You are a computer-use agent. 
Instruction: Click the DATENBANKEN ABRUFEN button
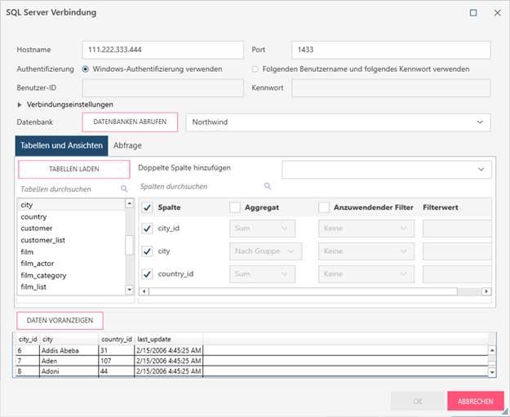click(x=130, y=122)
